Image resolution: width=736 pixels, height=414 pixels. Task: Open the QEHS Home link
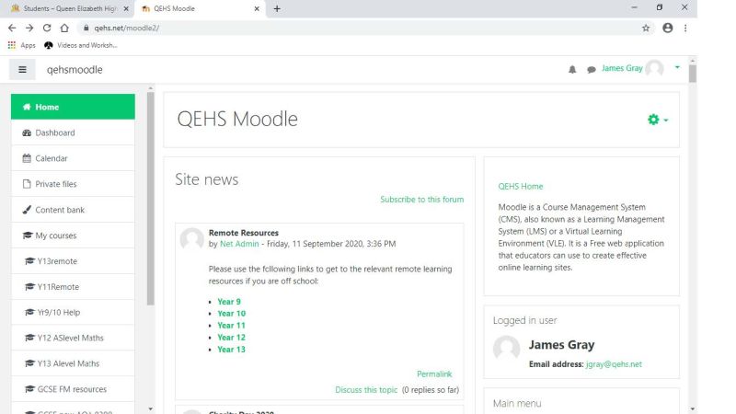[x=521, y=187]
